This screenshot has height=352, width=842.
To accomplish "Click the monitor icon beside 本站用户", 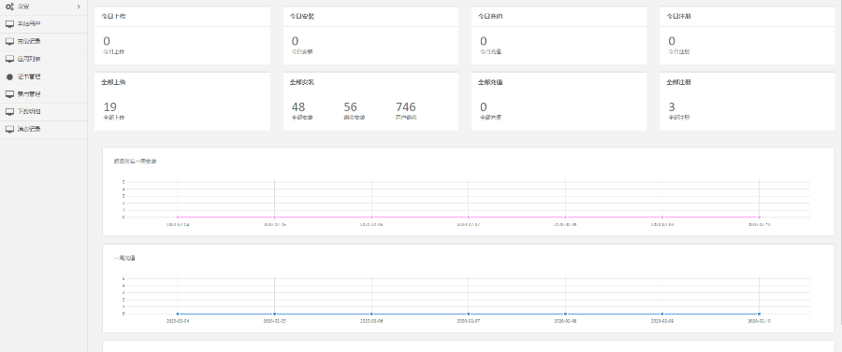I will (9, 24).
